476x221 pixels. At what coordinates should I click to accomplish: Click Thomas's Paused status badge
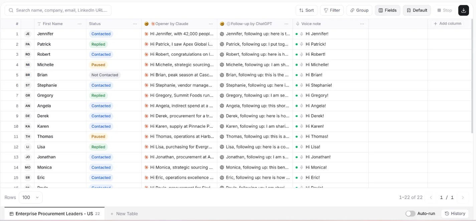pos(98,136)
